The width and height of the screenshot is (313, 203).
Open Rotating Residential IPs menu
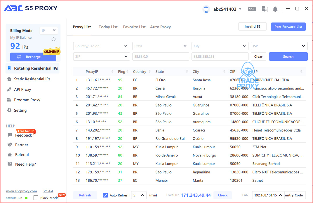[32, 68]
